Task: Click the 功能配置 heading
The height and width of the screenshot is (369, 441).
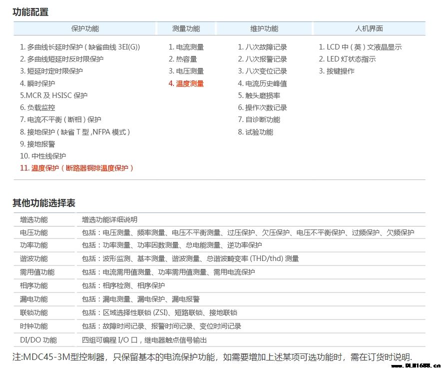Action: point(30,12)
